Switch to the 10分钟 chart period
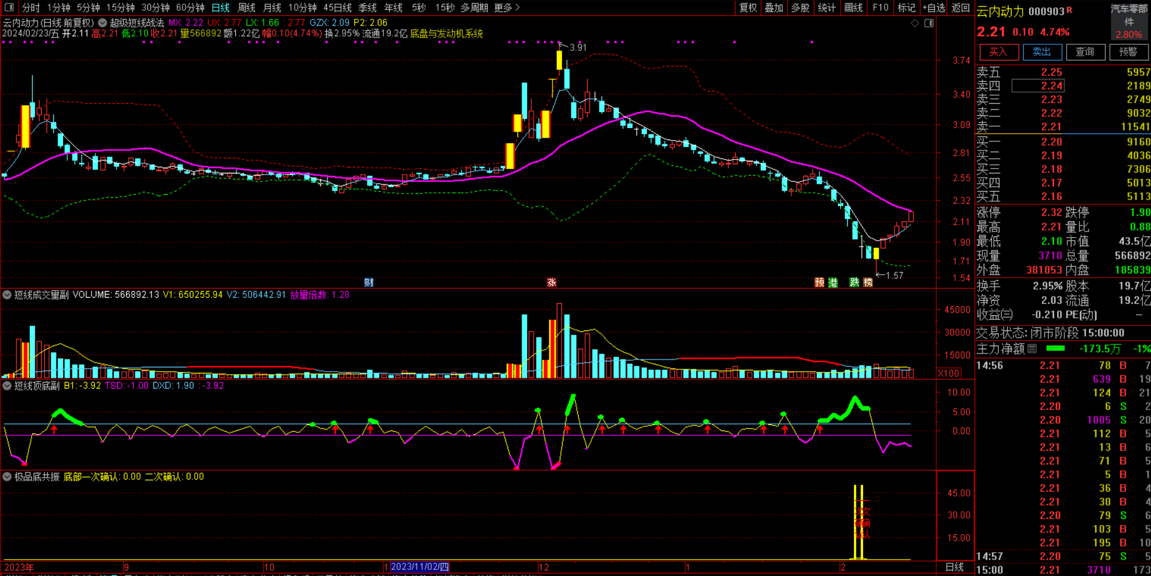This screenshot has width=1151, height=576. coord(303,7)
